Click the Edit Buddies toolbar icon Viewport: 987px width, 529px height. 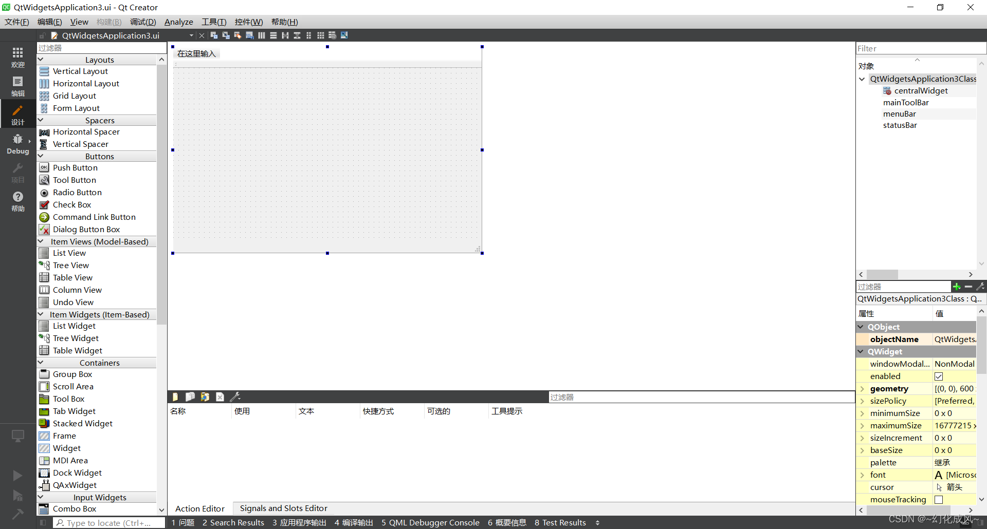(x=237, y=35)
